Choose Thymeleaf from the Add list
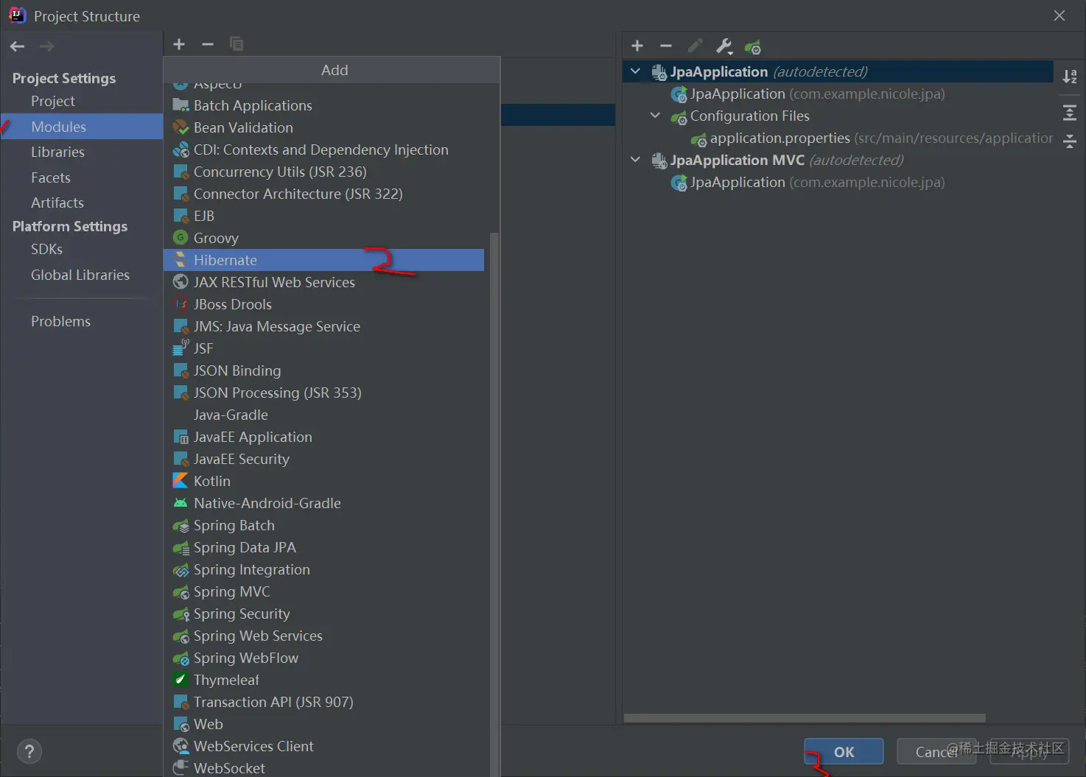Viewport: 1086px width, 777px height. pos(323,680)
